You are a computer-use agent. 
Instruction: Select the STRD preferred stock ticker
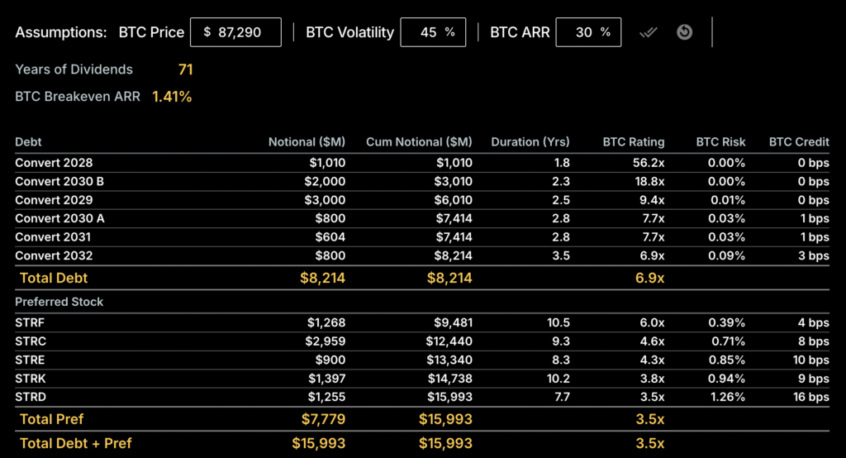point(30,396)
